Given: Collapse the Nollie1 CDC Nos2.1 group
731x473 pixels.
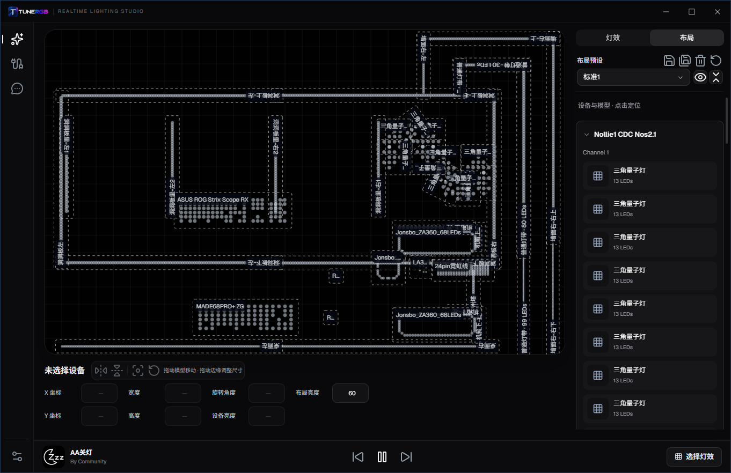Looking at the screenshot, I should [x=587, y=135].
